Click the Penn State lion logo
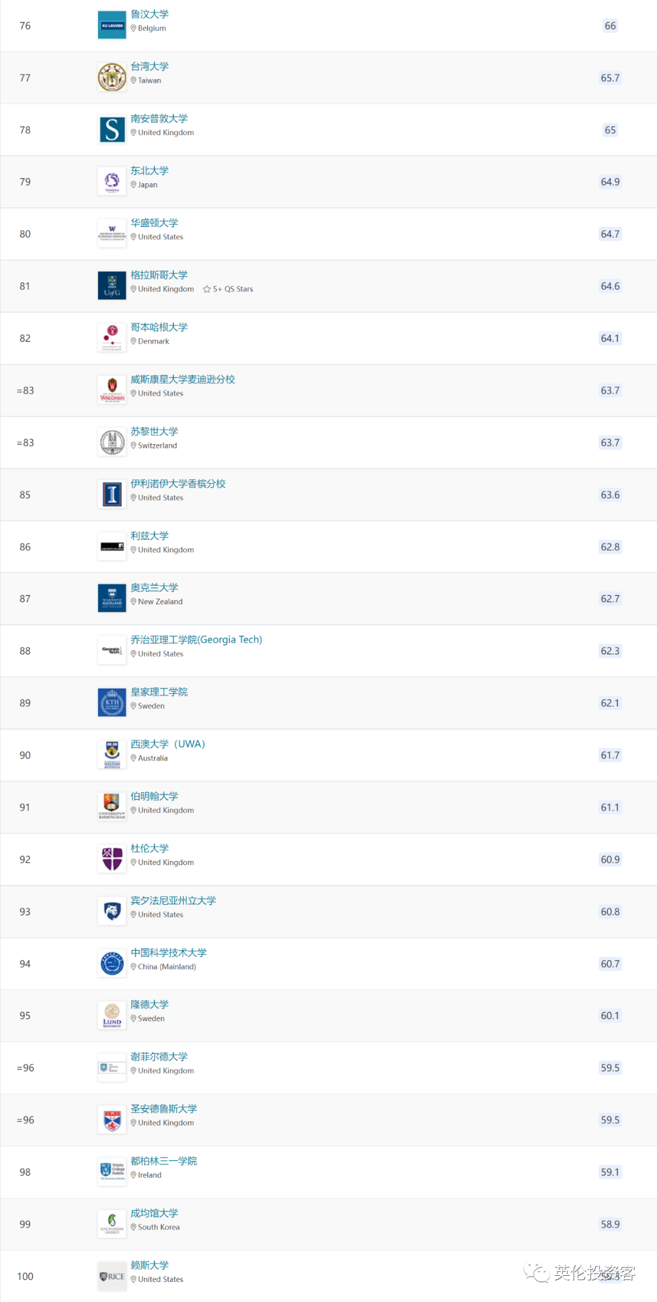Viewport: 657px width, 1302px height. coord(112,911)
